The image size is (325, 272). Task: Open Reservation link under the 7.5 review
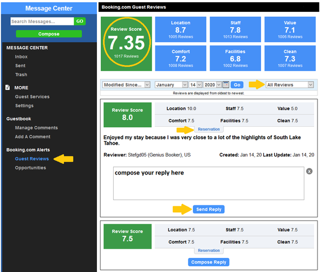(209, 250)
